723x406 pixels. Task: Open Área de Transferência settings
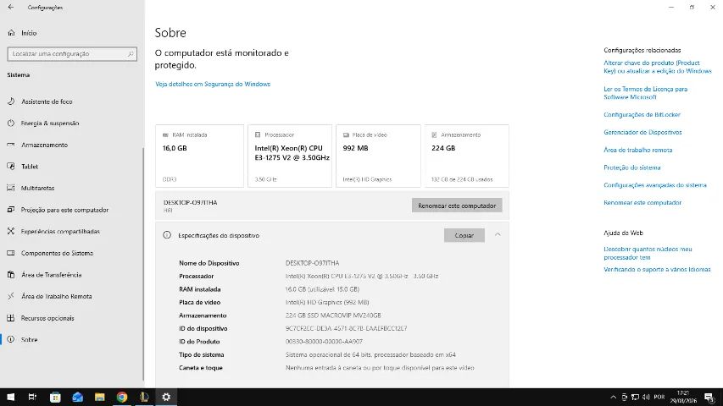51,274
